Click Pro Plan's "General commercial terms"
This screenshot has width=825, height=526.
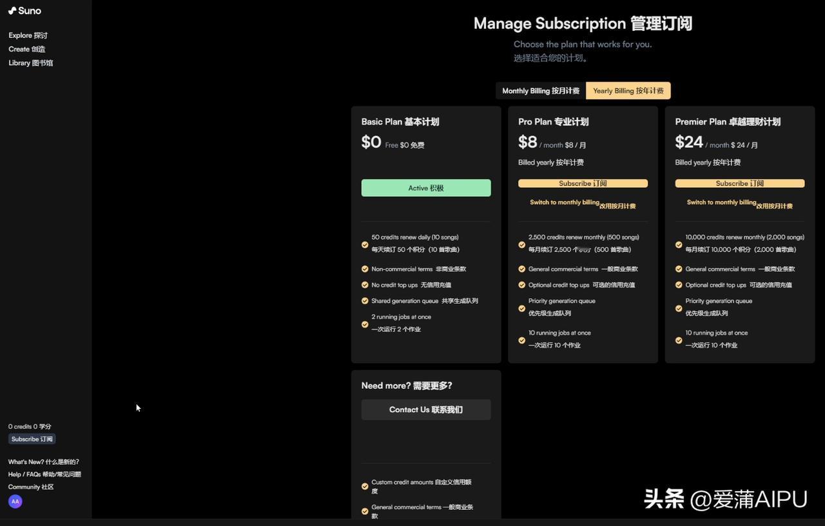583,269
